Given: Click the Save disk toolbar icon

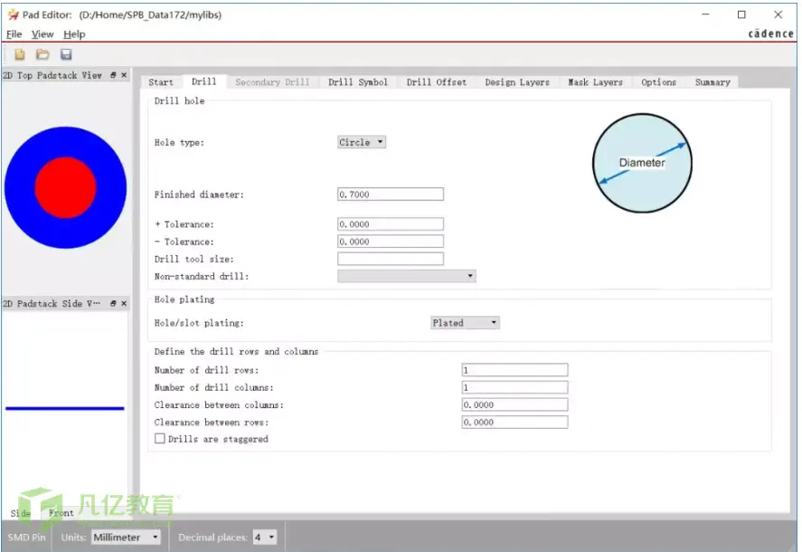Looking at the screenshot, I should click(66, 54).
